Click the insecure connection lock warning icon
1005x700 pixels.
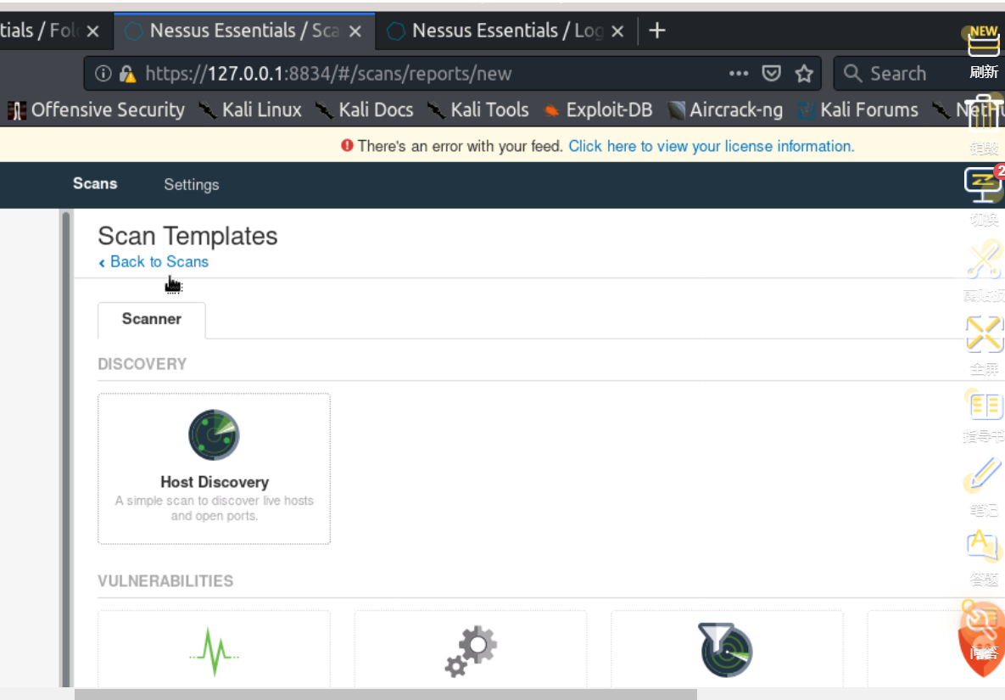tap(127, 75)
